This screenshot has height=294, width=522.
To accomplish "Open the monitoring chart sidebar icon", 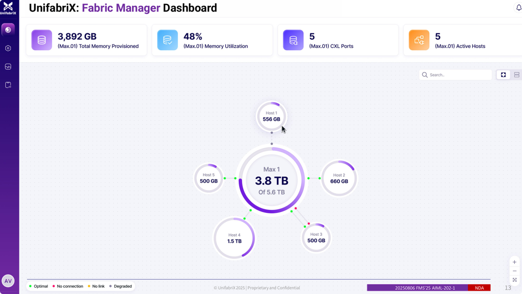I will [8, 67].
